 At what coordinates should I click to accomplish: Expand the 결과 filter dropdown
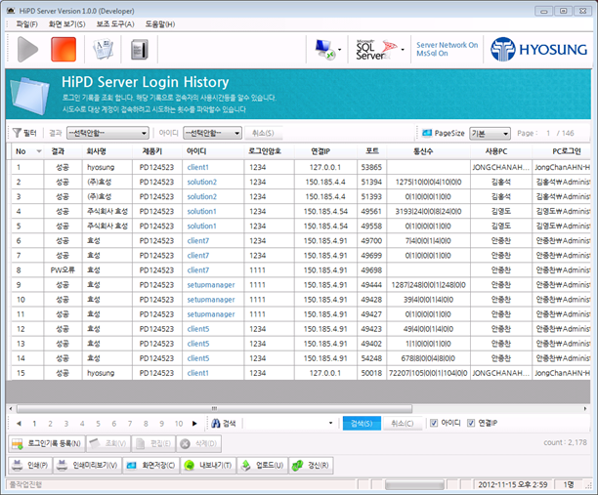pos(107,133)
